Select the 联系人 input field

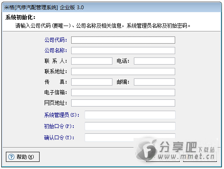pyautogui.click(x=92, y=61)
